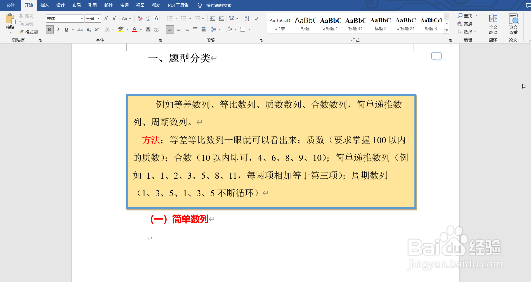The width and height of the screenshot is (531, 282).
Task: Toggle Italic formatting
Action: 58,29
